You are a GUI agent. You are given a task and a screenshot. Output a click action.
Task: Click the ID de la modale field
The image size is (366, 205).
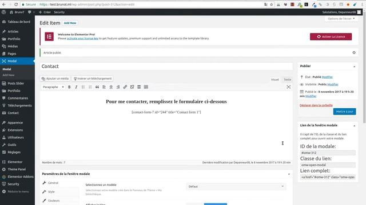tap(328, 153)
